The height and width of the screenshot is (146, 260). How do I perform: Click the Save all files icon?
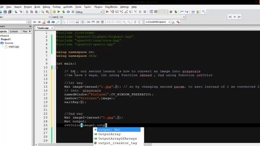[x=10, y=12]
